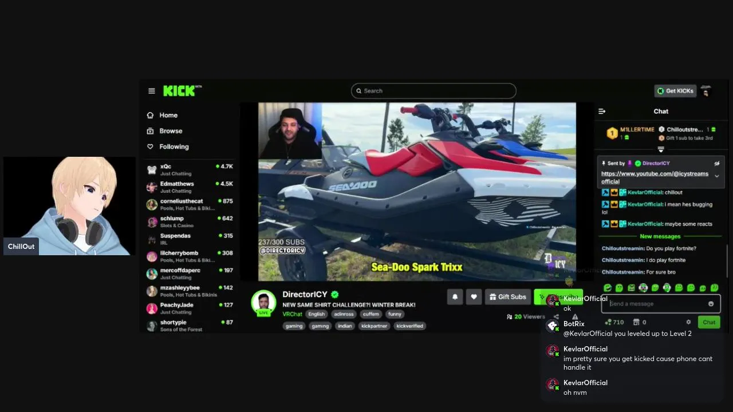Screen dimensions: 733x412
Task: Hide the pinned message using the eye-slash icon
Action: pyautogui.click(x=716, y=164)
